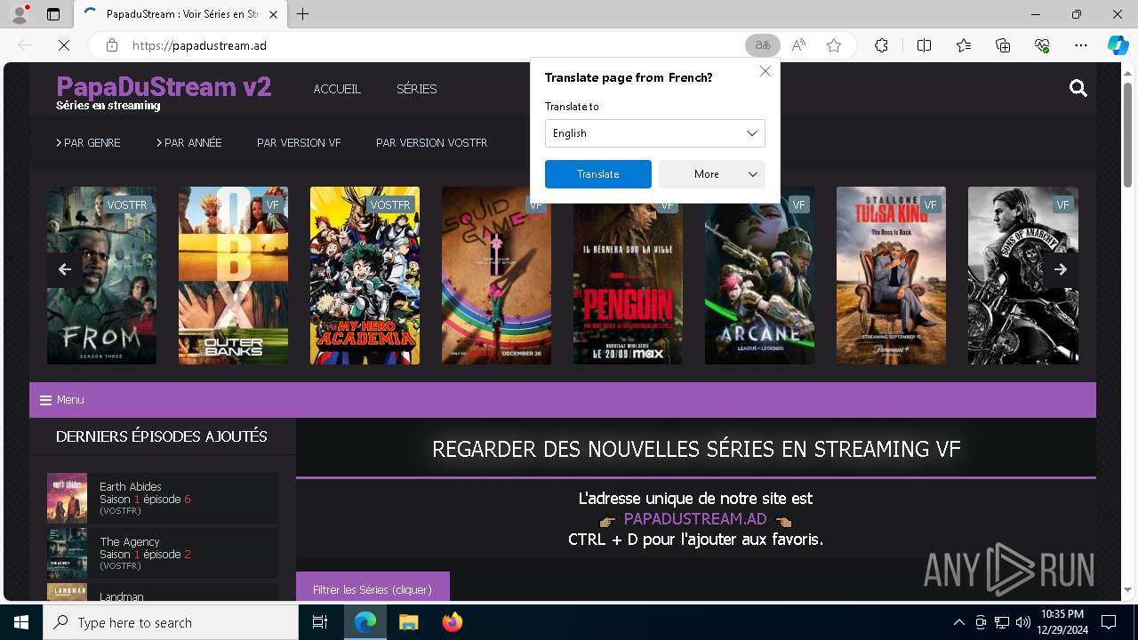Go to ACCUEIL page
This screenshot has width=1138, height=640.
pos(337,89)
